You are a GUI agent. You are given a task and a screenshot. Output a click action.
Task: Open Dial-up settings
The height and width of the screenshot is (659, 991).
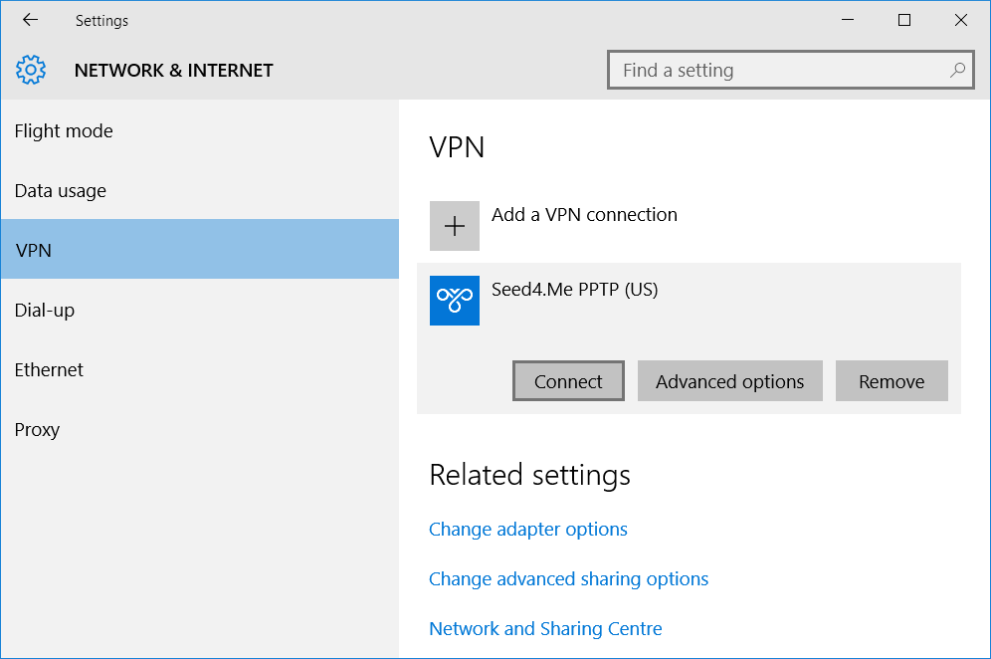[45, 310]
